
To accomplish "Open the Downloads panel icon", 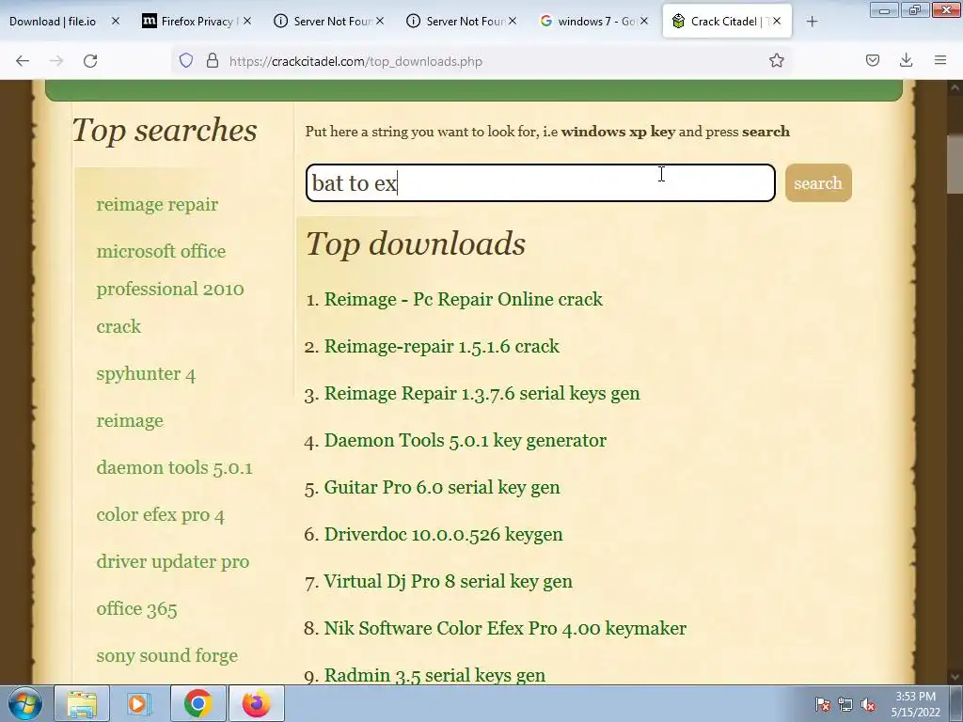I will coord(906,60).
